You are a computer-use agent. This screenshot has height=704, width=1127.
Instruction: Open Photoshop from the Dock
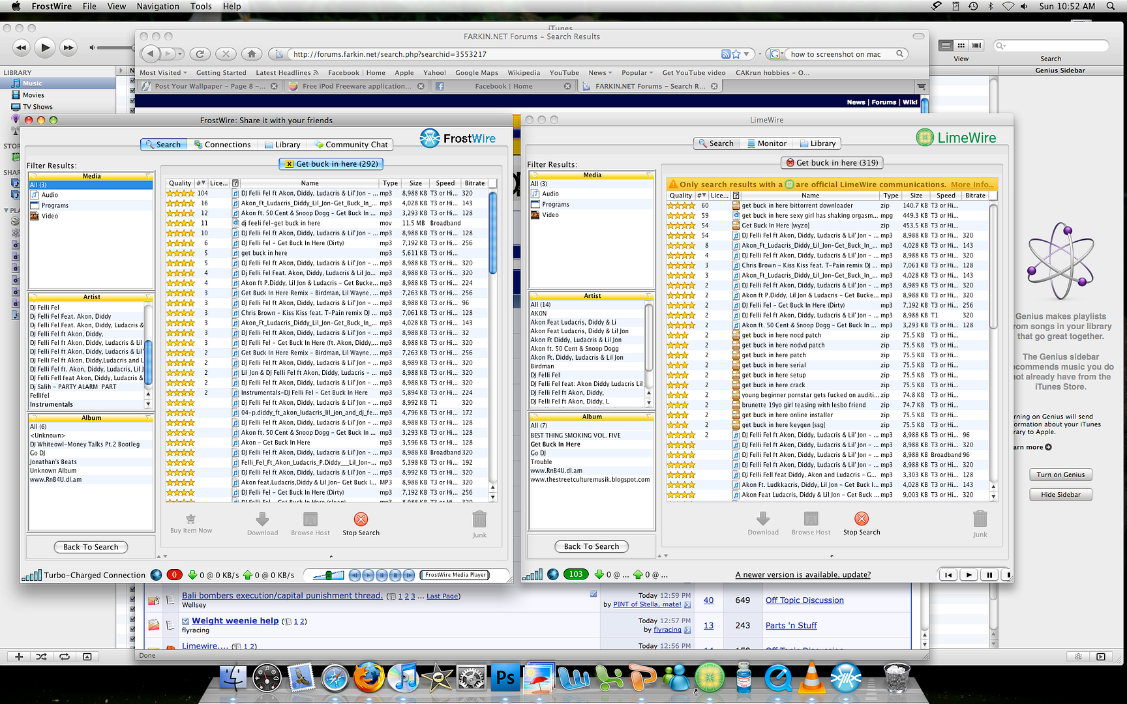coord(505,678)
